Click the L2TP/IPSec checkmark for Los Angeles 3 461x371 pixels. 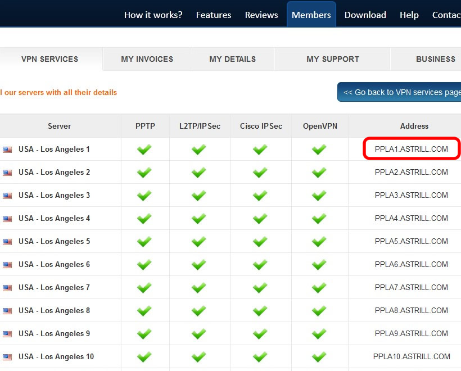(x=198, y=195)
